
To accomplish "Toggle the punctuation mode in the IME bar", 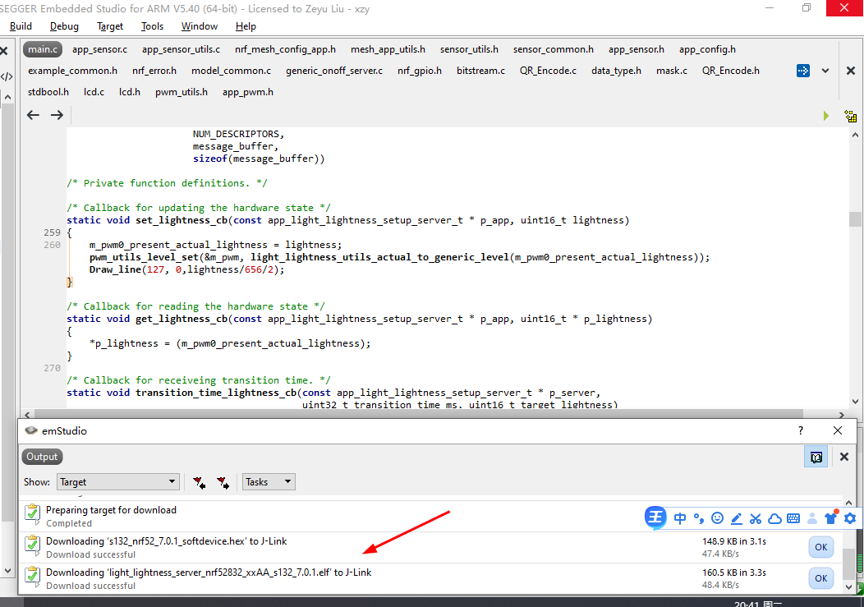I will pyautogui.click(x=699, y=518).
